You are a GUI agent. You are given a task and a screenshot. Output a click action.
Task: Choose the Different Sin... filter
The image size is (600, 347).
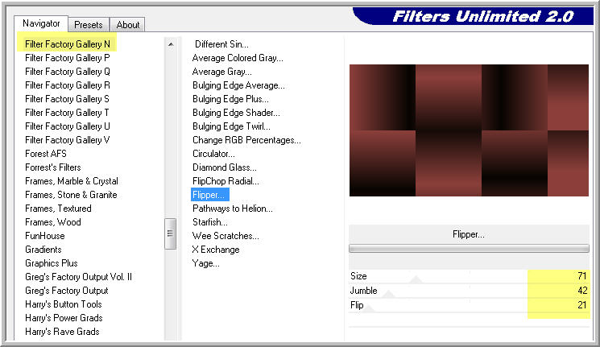coord(221,44)
